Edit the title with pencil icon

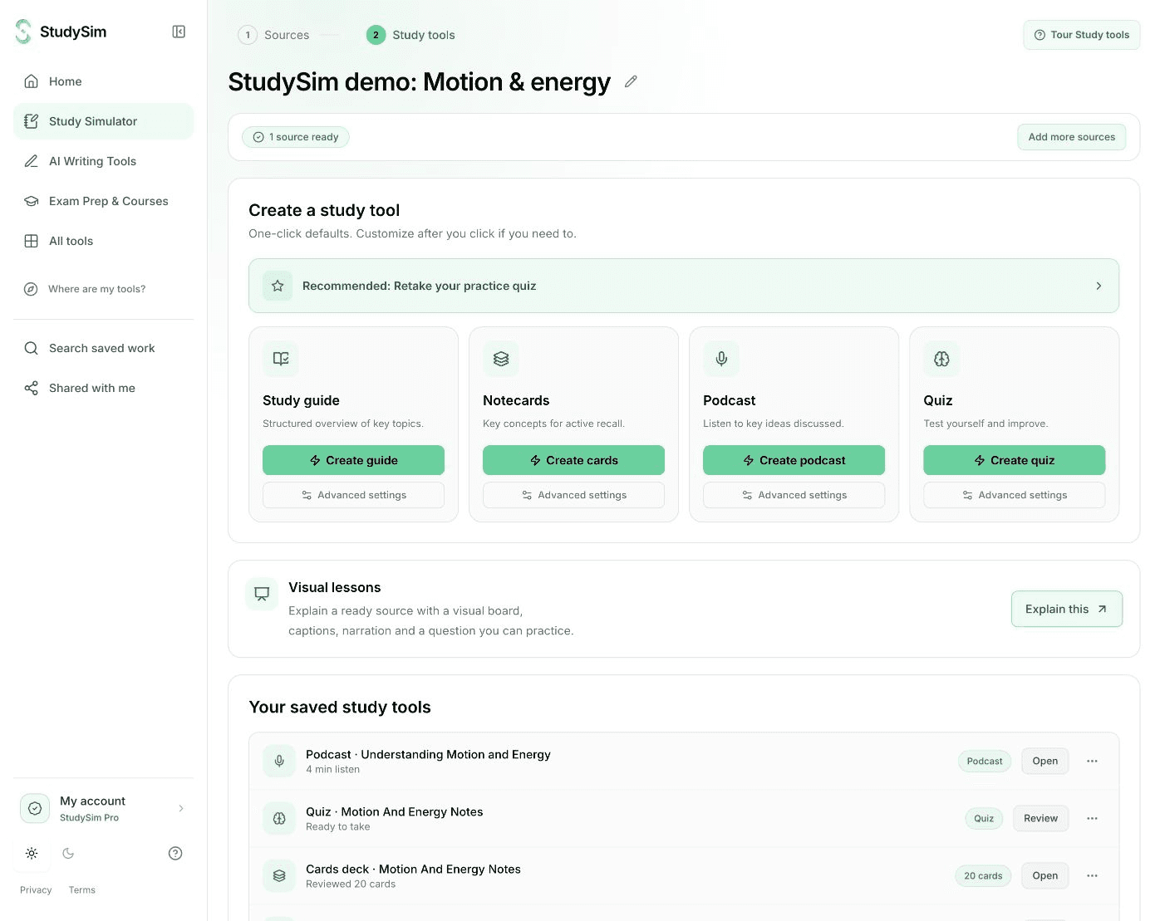tap(631, 81)
